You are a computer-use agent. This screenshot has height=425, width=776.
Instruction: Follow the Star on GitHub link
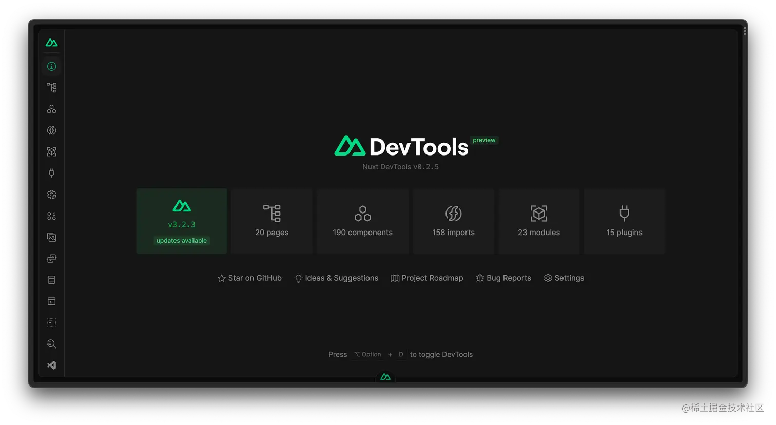pyautogui.click(x=249, y=278)
